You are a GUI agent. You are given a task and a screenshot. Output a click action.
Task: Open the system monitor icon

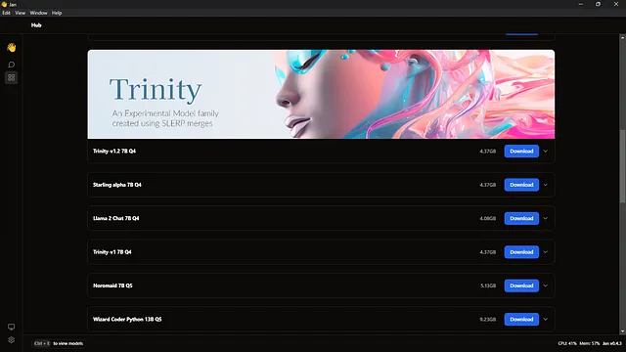click(x=11, y=327)
